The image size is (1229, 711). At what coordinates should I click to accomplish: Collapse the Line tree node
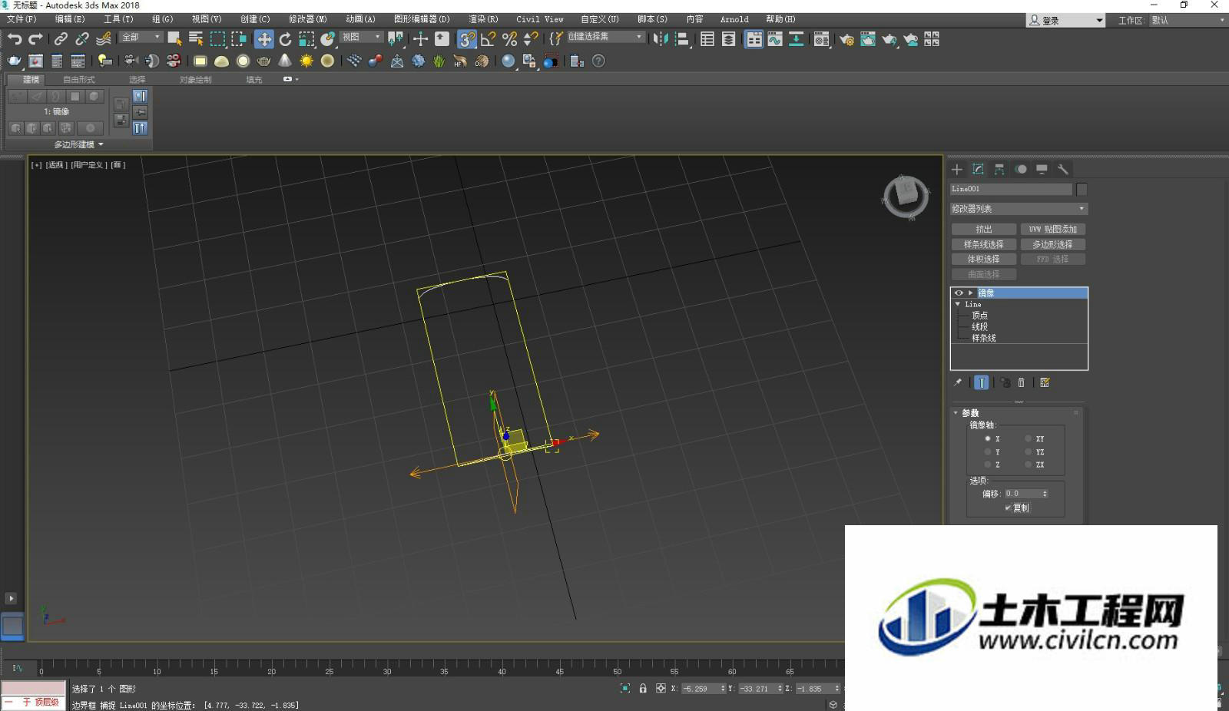point(958,304)
